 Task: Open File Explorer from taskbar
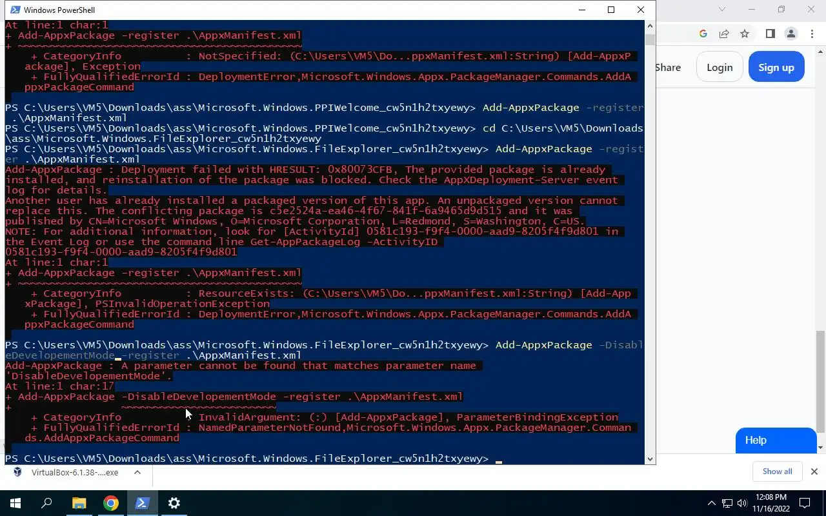(x=79, y=503)
